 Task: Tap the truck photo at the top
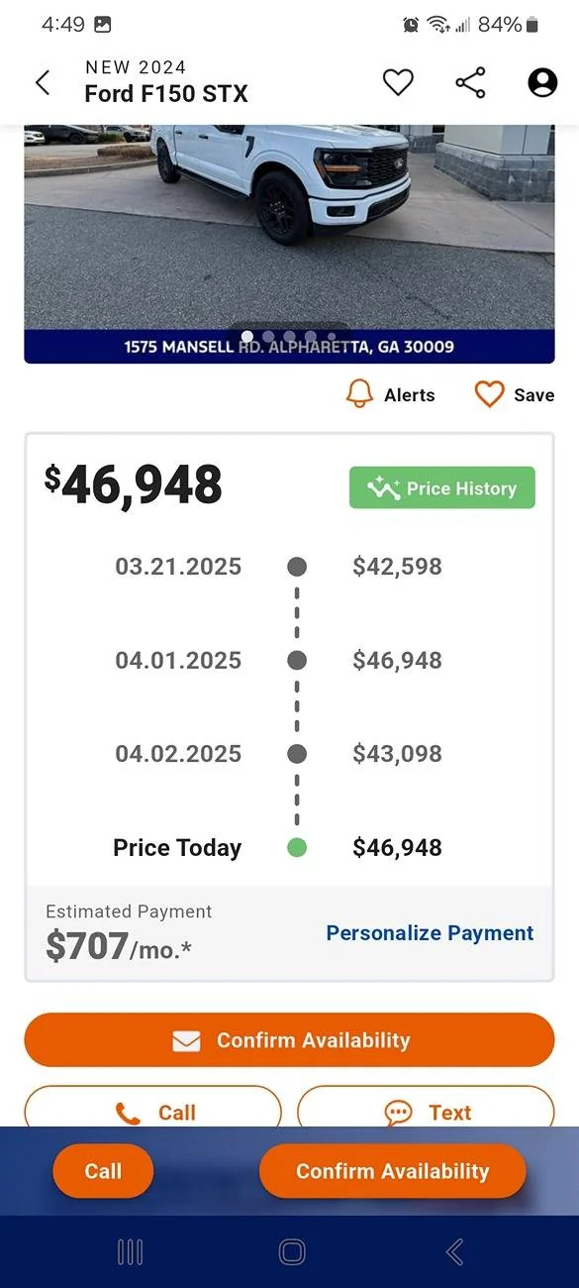(x=289, y=228)
